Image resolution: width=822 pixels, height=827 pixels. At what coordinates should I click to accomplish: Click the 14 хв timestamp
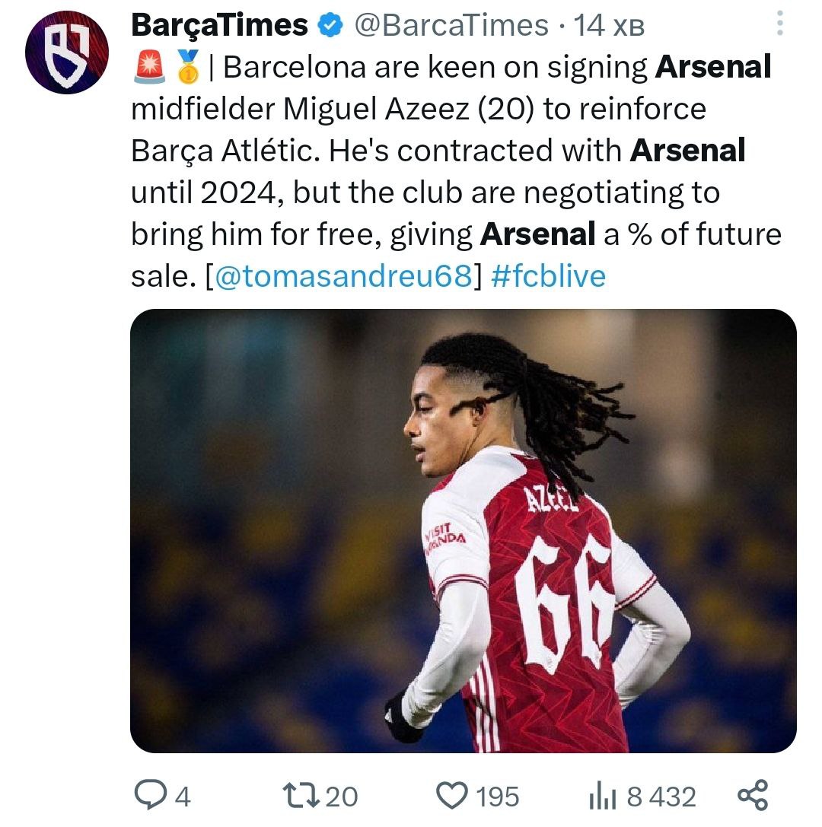(x=609, y=26)
